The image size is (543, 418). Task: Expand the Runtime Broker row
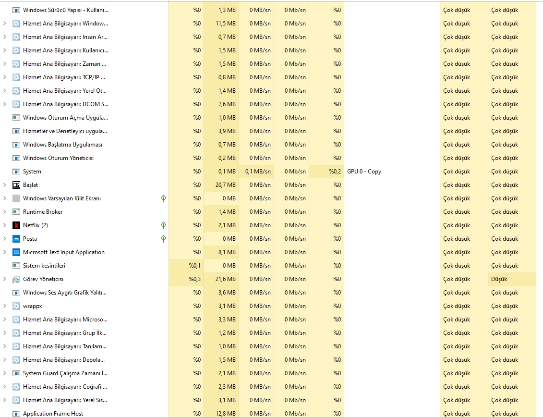click(4, 212)
